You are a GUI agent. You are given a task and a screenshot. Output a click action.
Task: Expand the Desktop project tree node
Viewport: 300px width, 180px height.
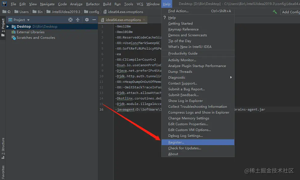(8, 26)
